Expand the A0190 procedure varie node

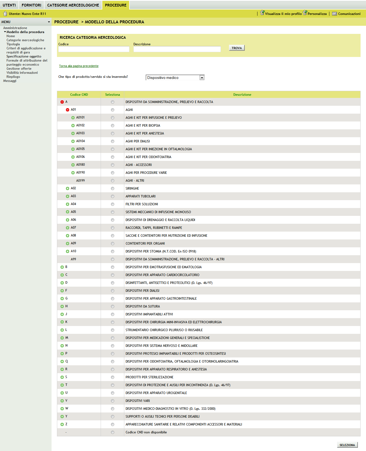(x=73, y=173)
